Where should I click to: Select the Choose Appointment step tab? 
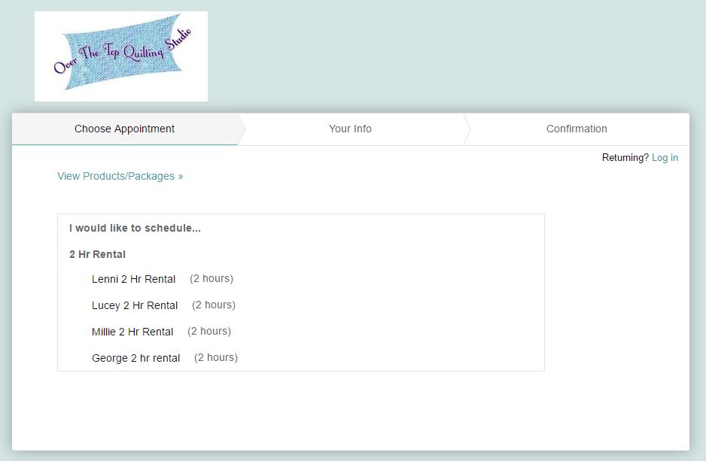pyautogui.click(x=125, y=129)
